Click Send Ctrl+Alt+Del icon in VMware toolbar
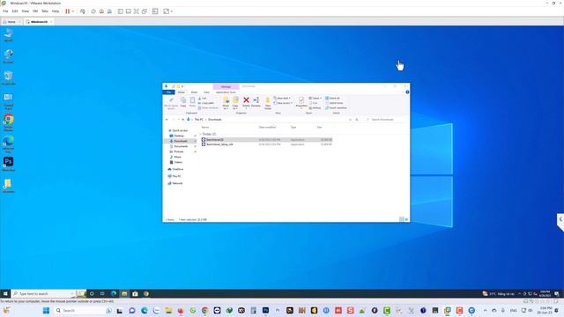The image size is (564, 317). click(x=83, y=11)
